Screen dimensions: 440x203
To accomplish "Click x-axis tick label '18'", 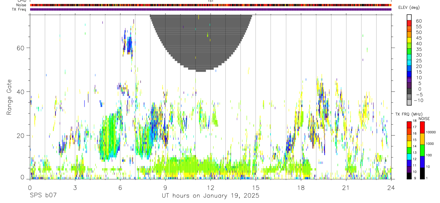I will click(x=301, y=188).
